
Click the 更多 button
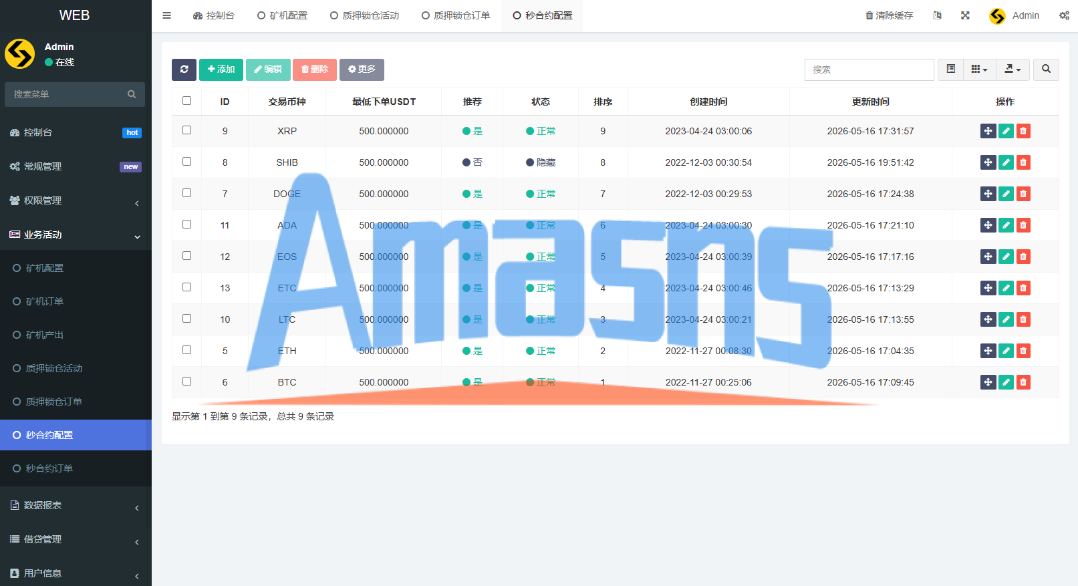click(x=362, y=69)
